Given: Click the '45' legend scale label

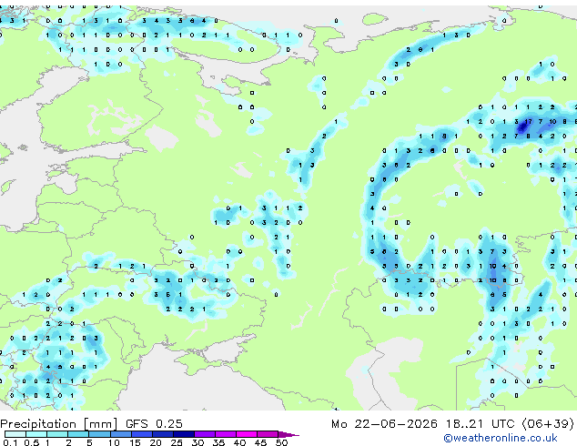Looking at the screenshot, I should click(260, 442).
